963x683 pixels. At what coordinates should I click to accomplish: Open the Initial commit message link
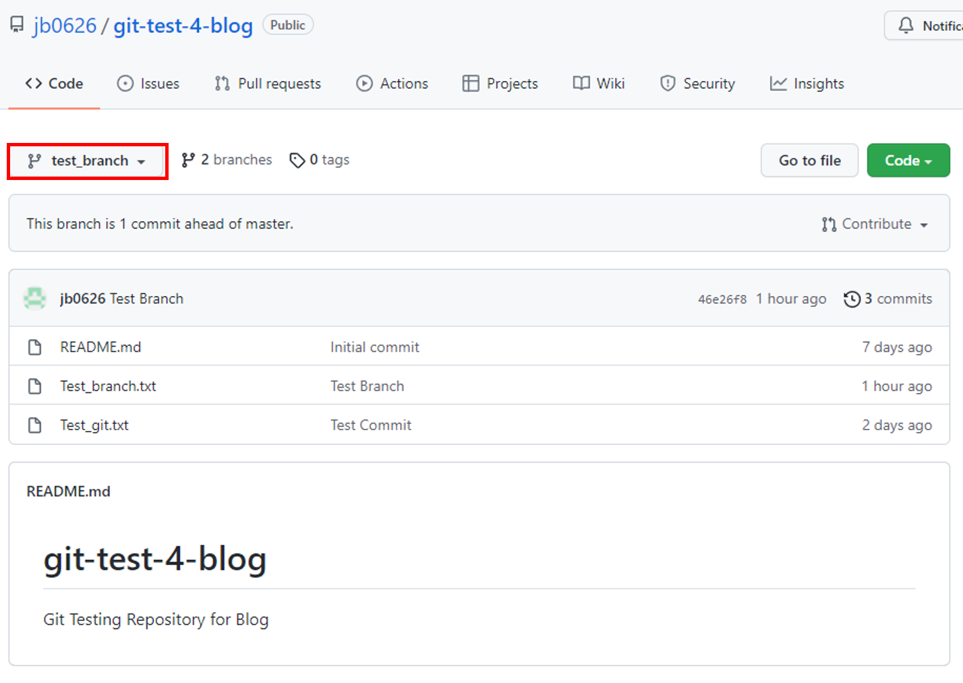click(x=375, y=347)
